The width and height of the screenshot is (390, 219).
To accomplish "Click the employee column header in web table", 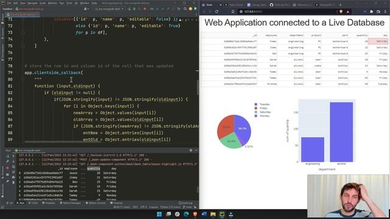I will pyautogui.click(x=267, y=35).
